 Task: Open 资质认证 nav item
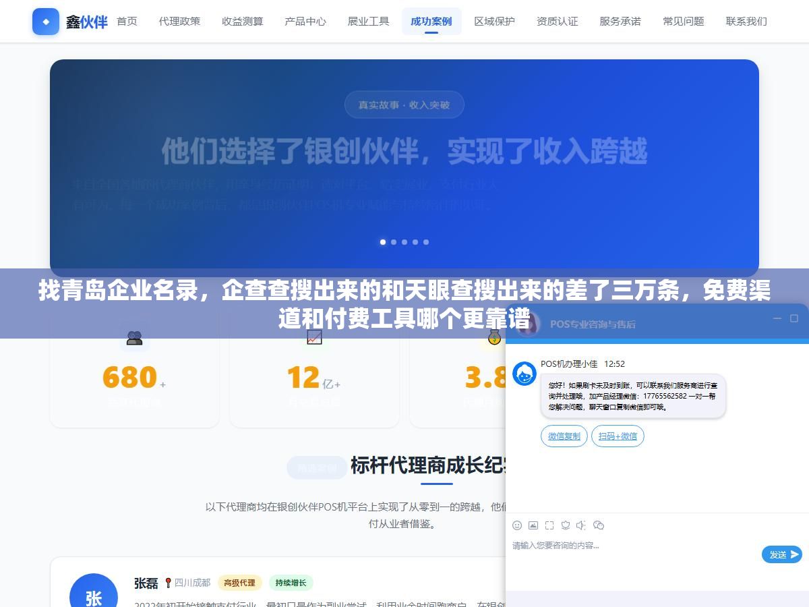(558, 22)
